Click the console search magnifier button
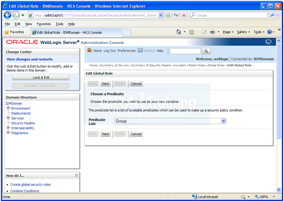The image size is (284, 202). tap(206, 51)
